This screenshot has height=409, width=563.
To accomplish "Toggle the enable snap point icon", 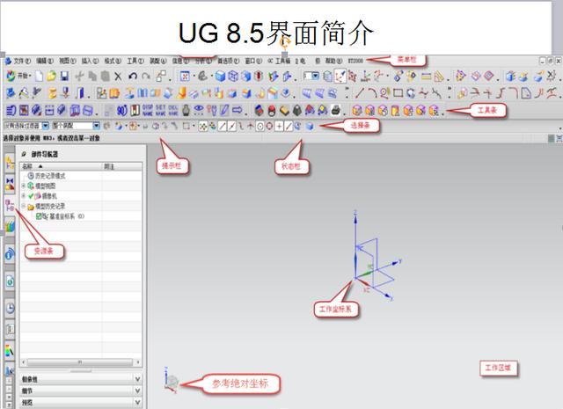I will click(x=203, y=126).
